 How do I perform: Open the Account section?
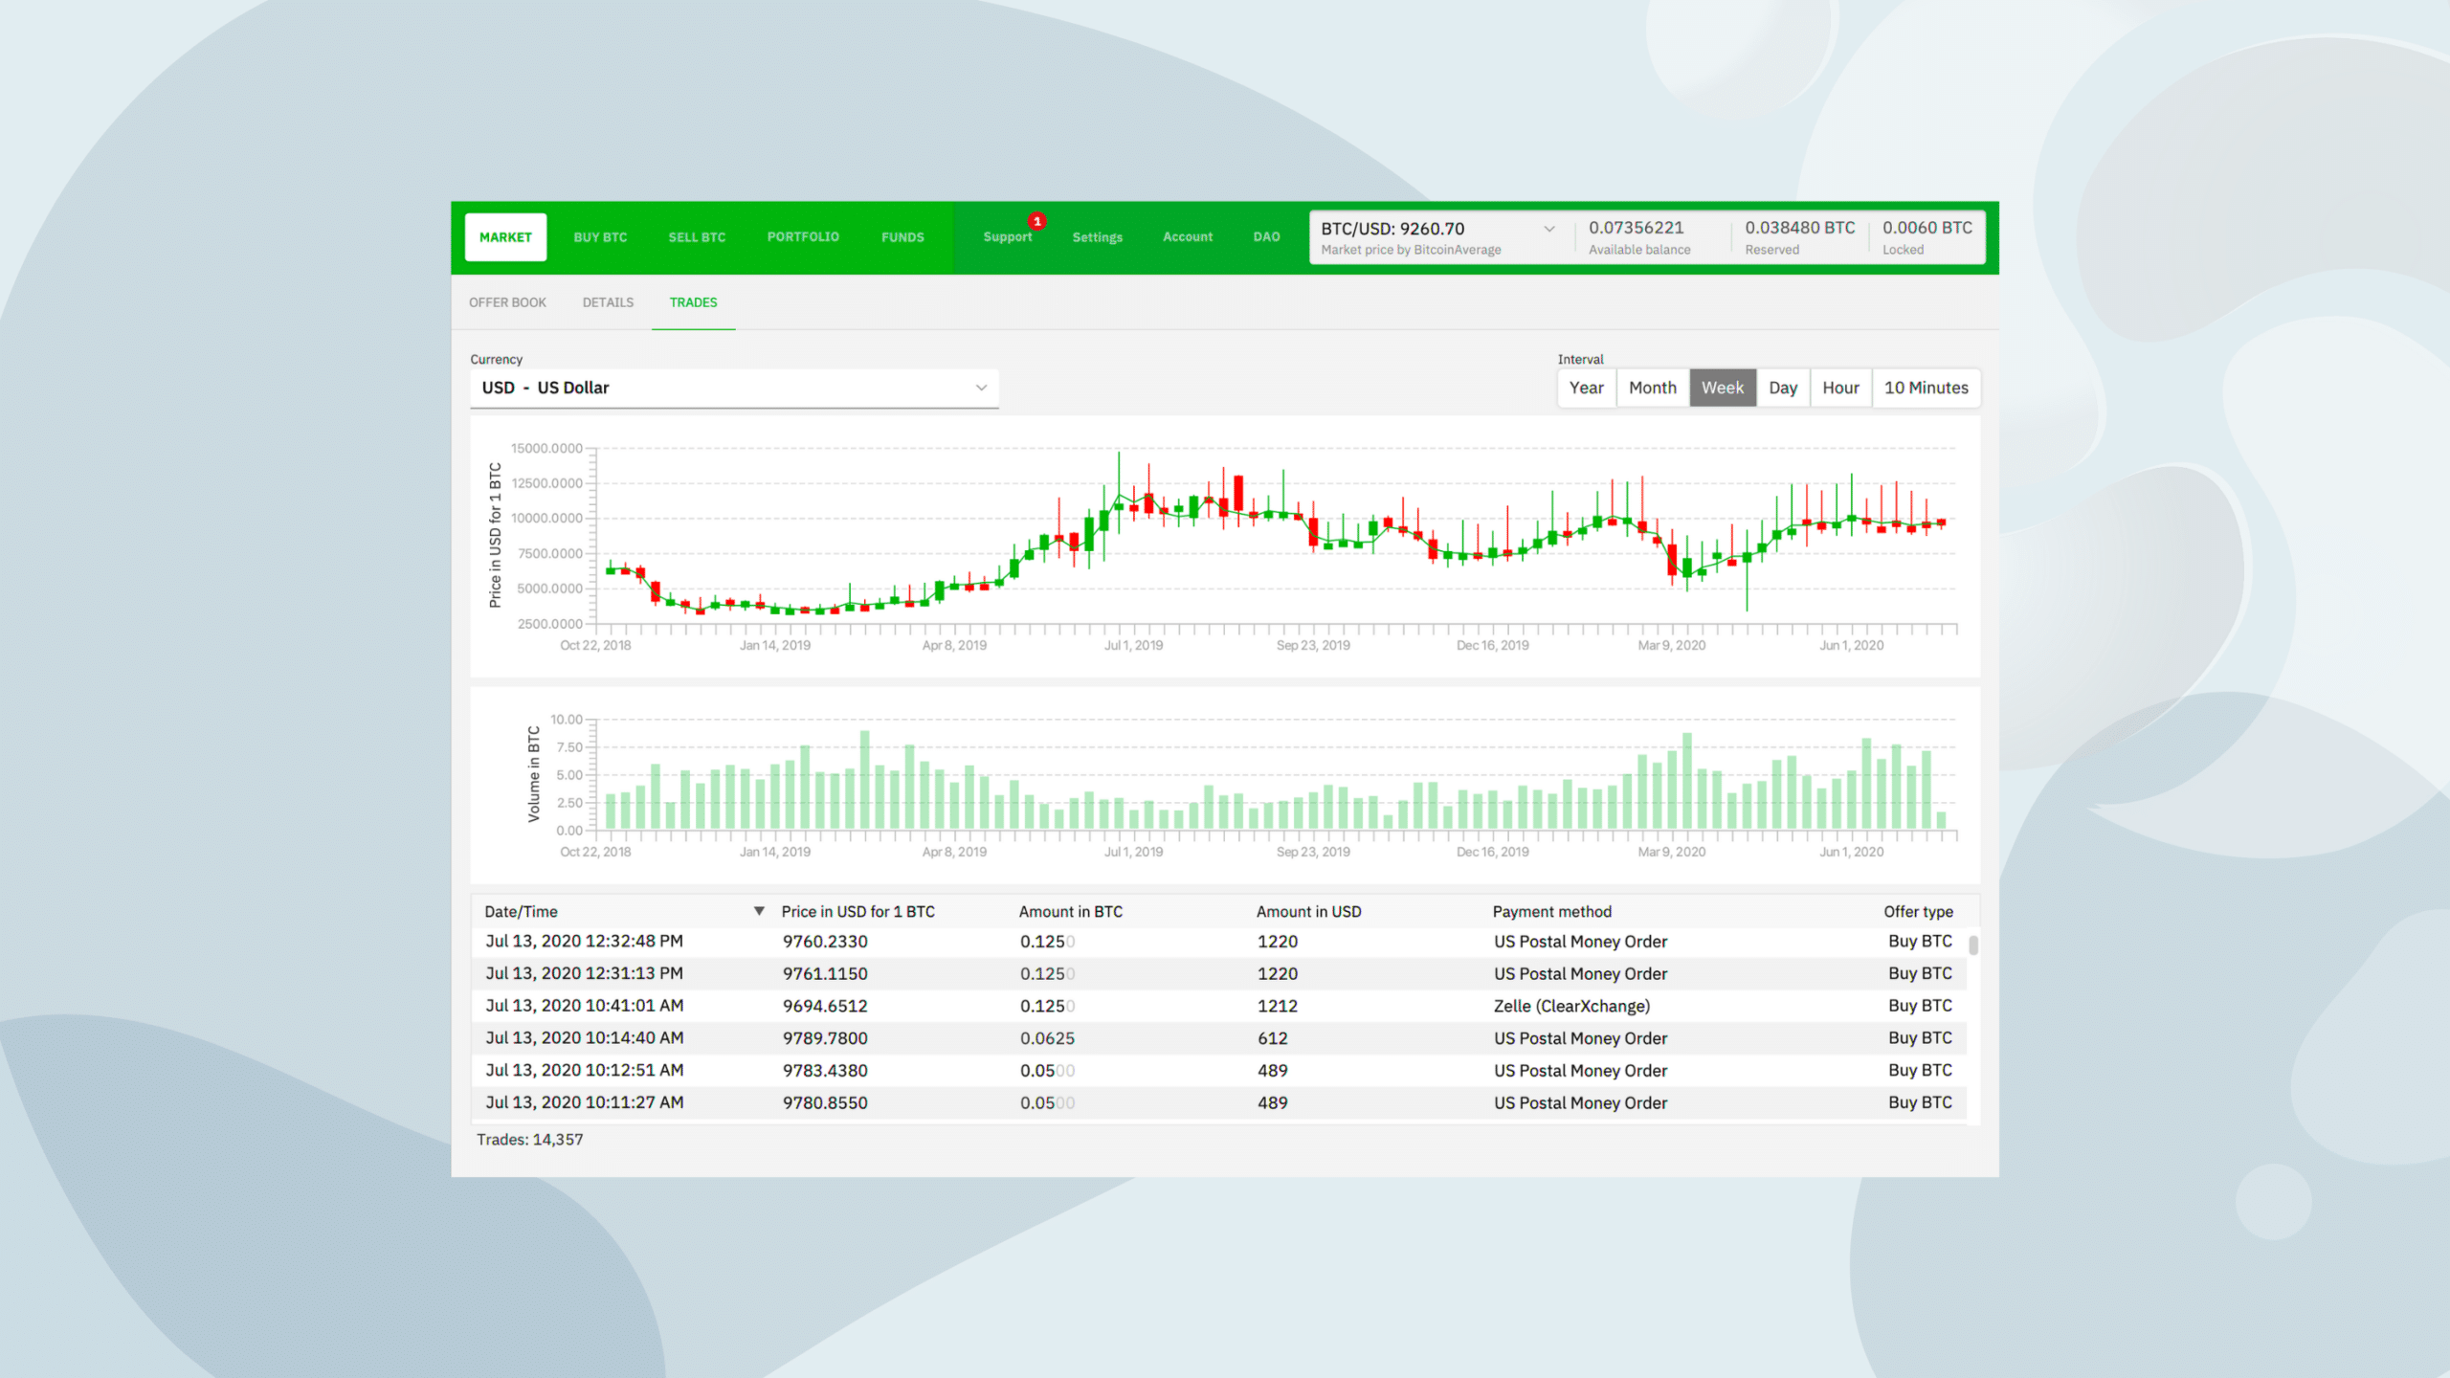(1188, 237)
